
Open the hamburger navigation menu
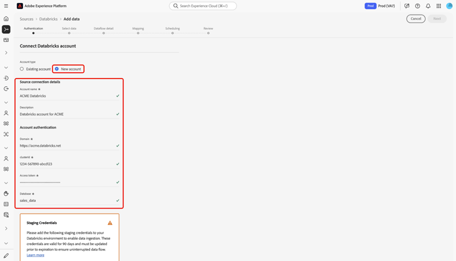pyautogui.click(x=6, y=6)
